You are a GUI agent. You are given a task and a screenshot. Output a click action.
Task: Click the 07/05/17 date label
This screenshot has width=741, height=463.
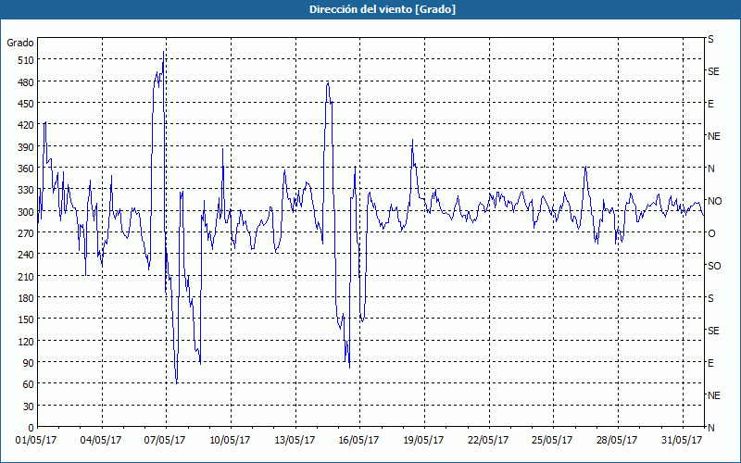pyautogui.click(x=165, y=441)
